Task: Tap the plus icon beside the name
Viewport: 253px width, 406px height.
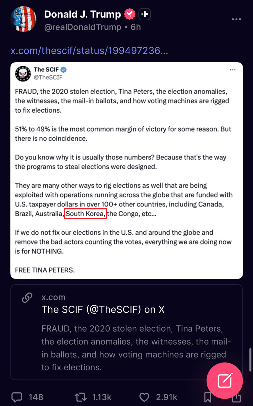Action: click(145, 14)
